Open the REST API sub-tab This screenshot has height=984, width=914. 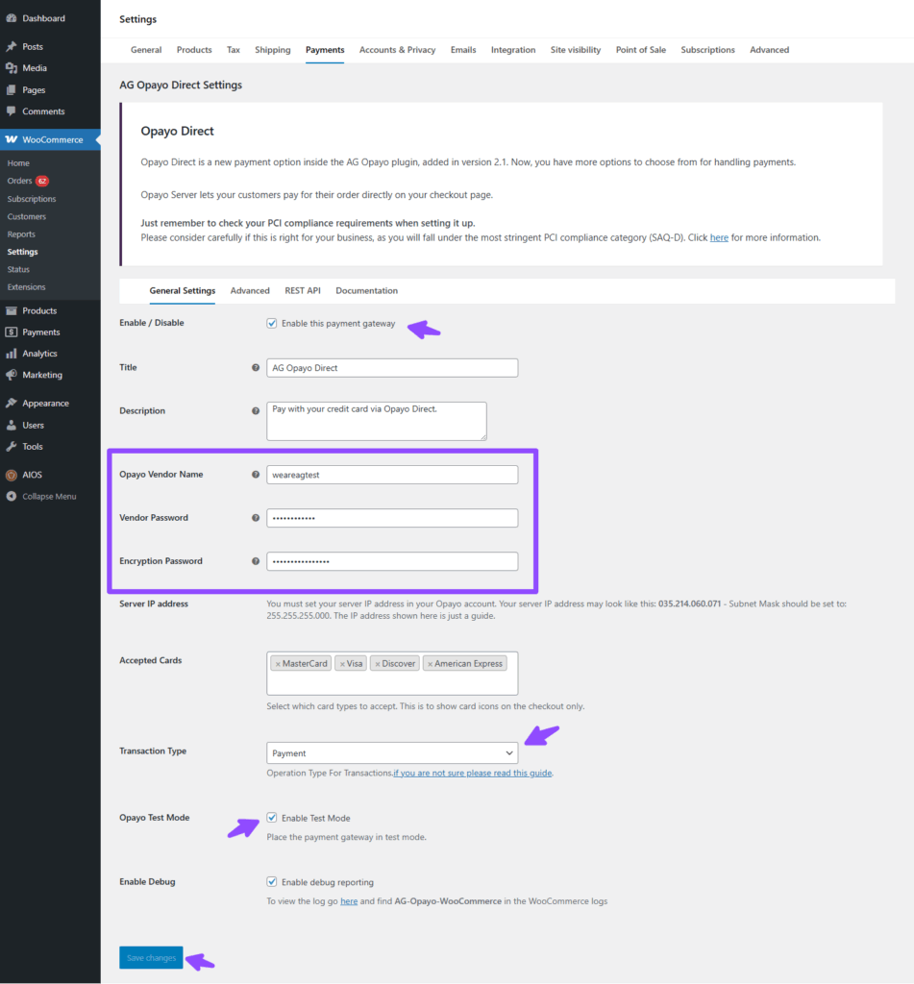click(x=303, y=290)
